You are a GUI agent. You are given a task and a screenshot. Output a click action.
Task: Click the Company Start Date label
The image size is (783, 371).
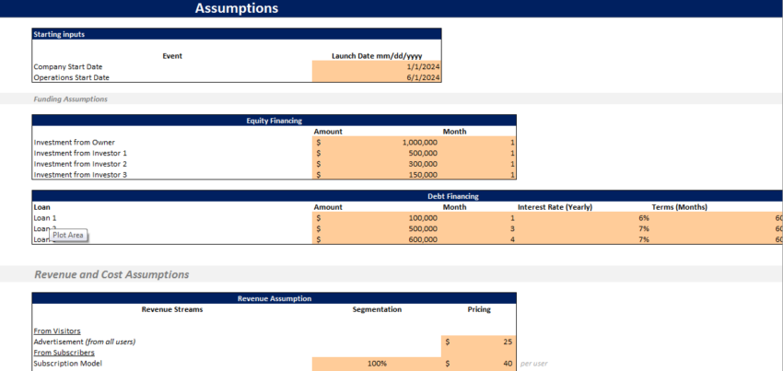(x=68, y=67)
